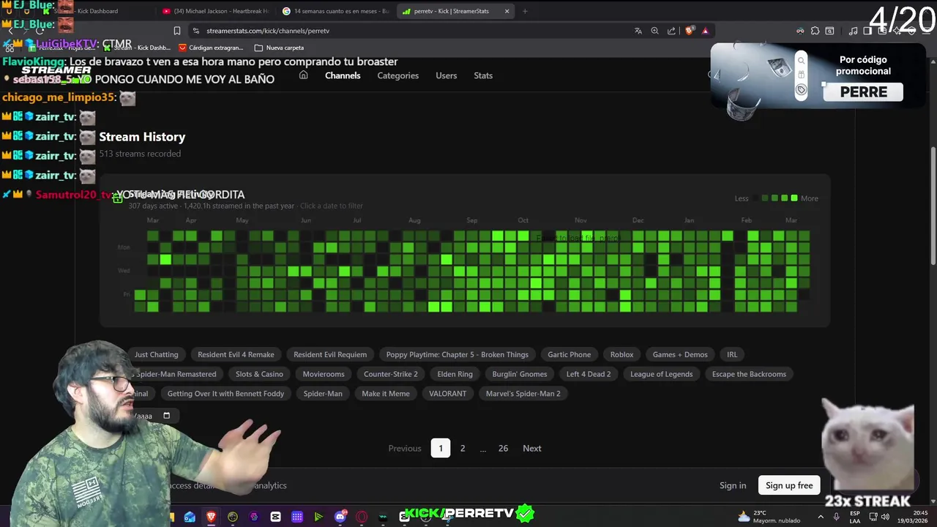Filter streams by Gartic Phone

[570, 354]
